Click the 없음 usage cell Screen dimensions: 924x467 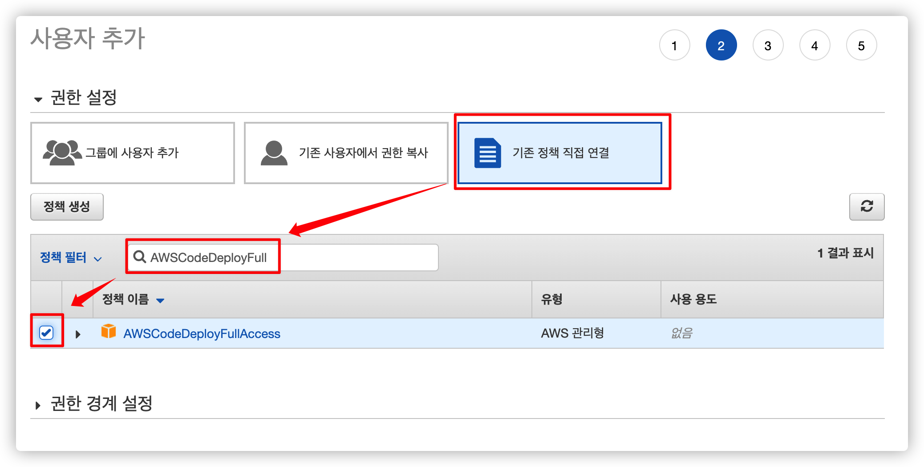pyautogui.click(x=682, y=333)
